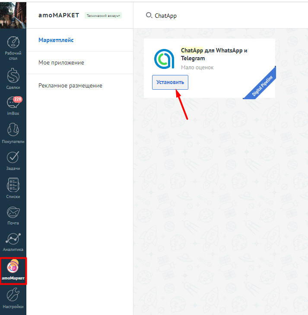Screen dimensions: 308x315
Task: Open the Рабочий стол dashboard icon
Action: pos(13,48)
